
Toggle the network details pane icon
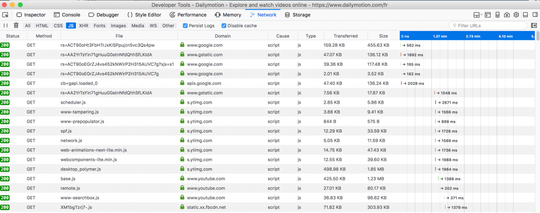click(534, 25)
